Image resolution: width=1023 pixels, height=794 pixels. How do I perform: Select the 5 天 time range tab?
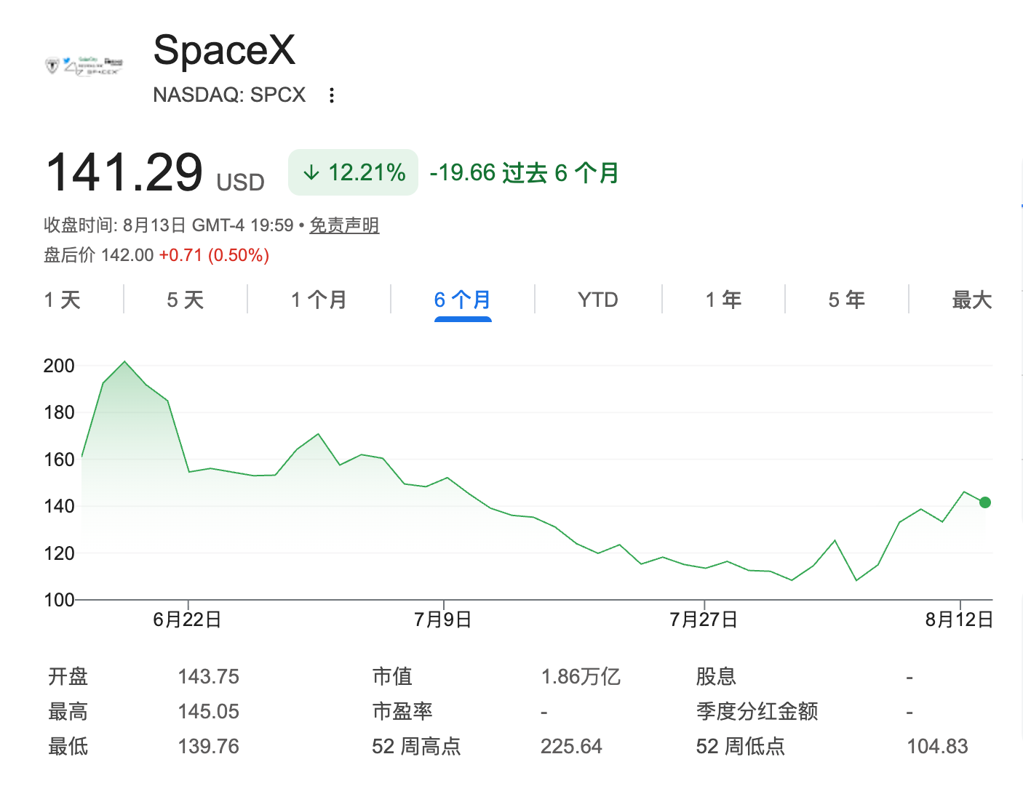click(186, 300)
